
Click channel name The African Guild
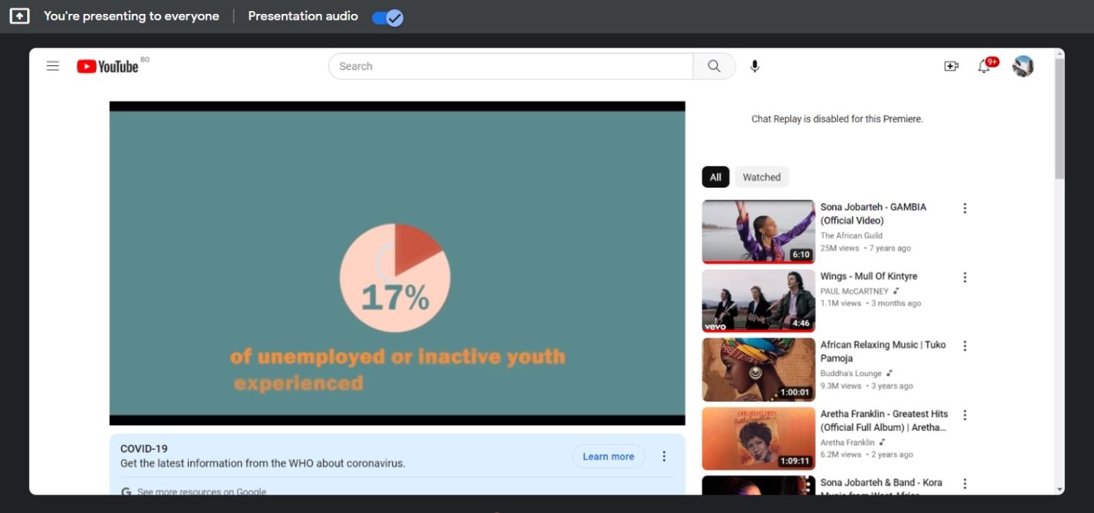click(x=851, y=235)
